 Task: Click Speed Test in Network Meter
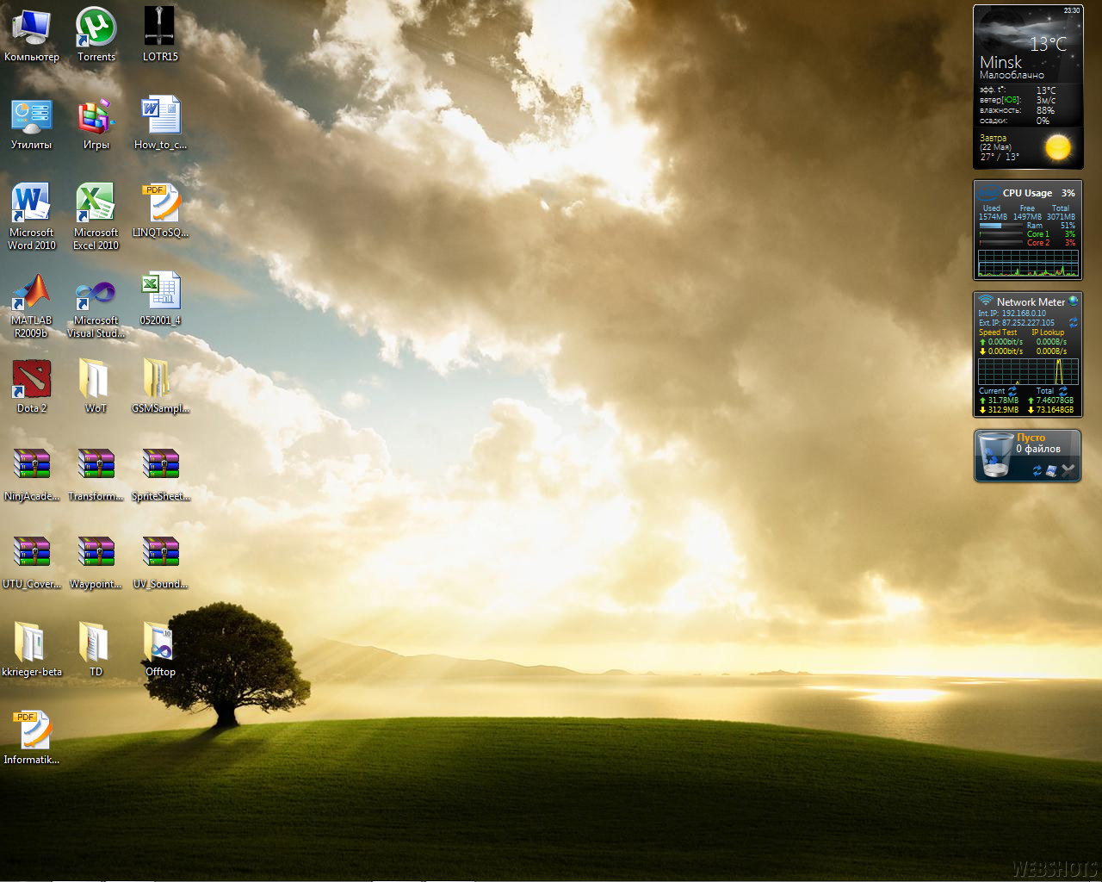[x=998, y=332]
